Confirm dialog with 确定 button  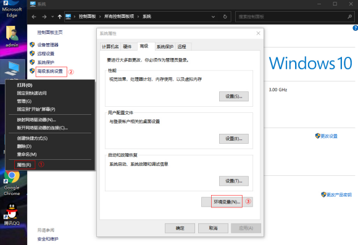pyautogui.click(x=180, y=228)
